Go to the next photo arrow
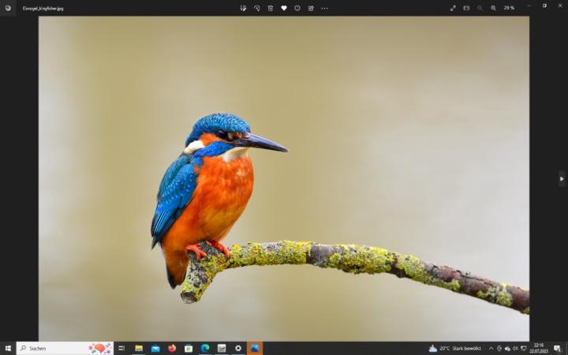The height and width of the screenshot is (355, 568). (x=562, y=178)
